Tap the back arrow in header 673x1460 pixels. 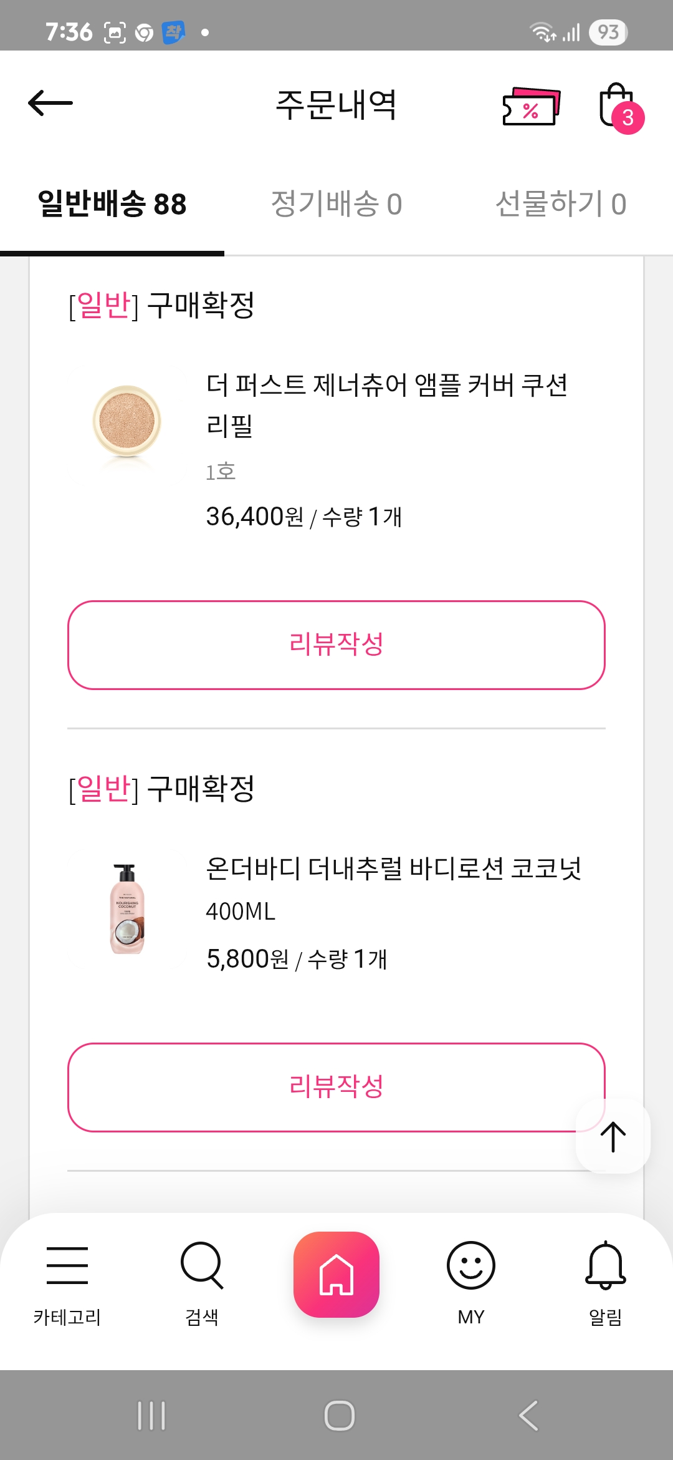(x=50, y=103)
